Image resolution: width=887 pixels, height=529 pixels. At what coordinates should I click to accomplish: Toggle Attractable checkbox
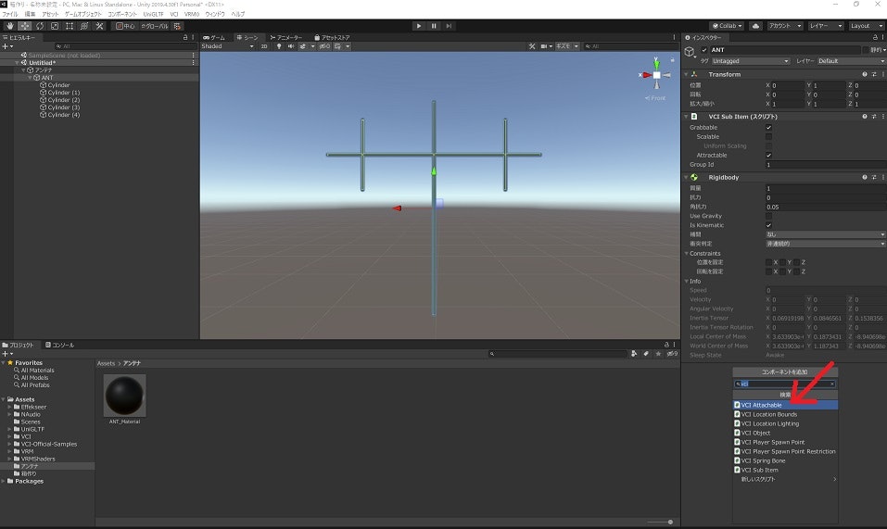click(x=768, y=156)
